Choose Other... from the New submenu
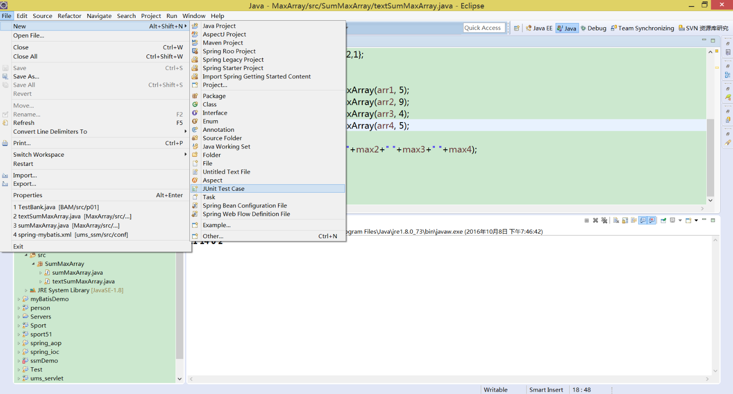Viewport: 733px width, 394px height. 268,236
